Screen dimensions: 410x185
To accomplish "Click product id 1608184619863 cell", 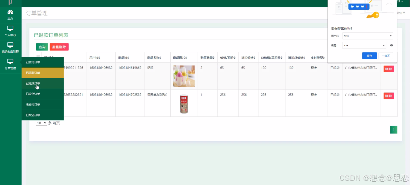I will coord(130,68).
